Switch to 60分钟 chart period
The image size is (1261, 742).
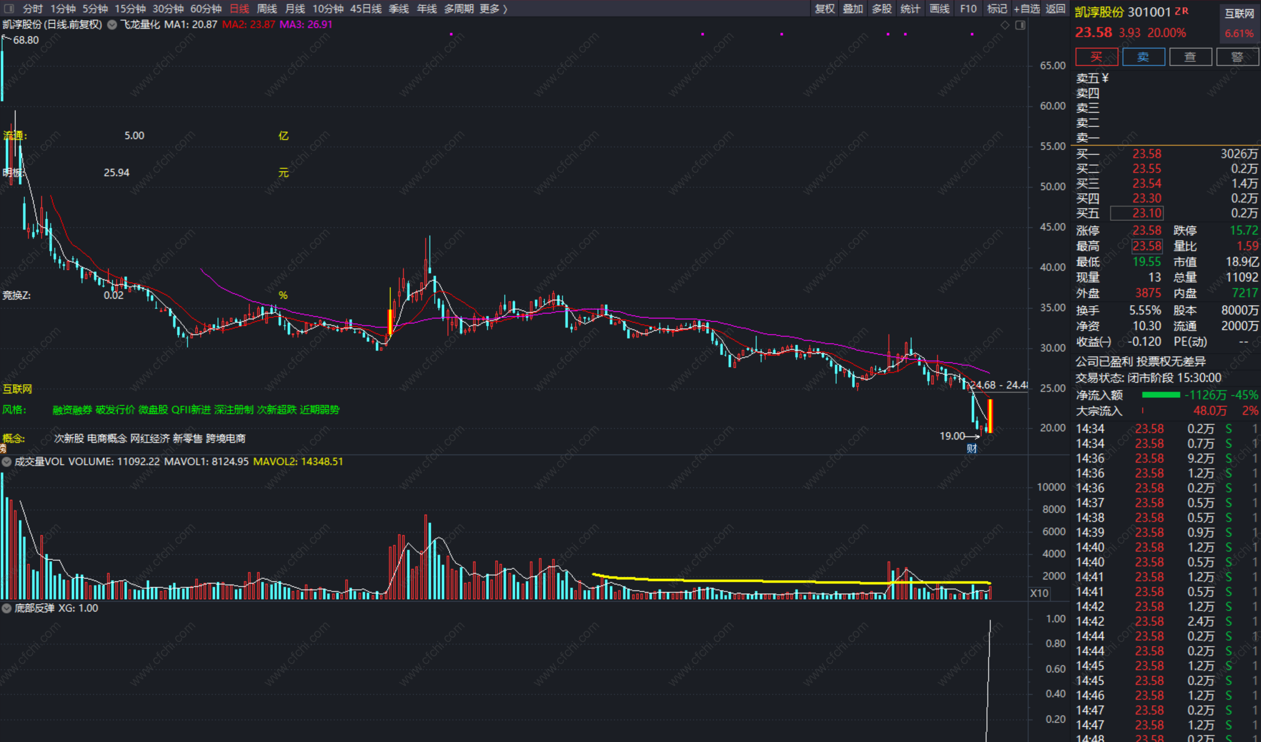(x=205, y=9)
